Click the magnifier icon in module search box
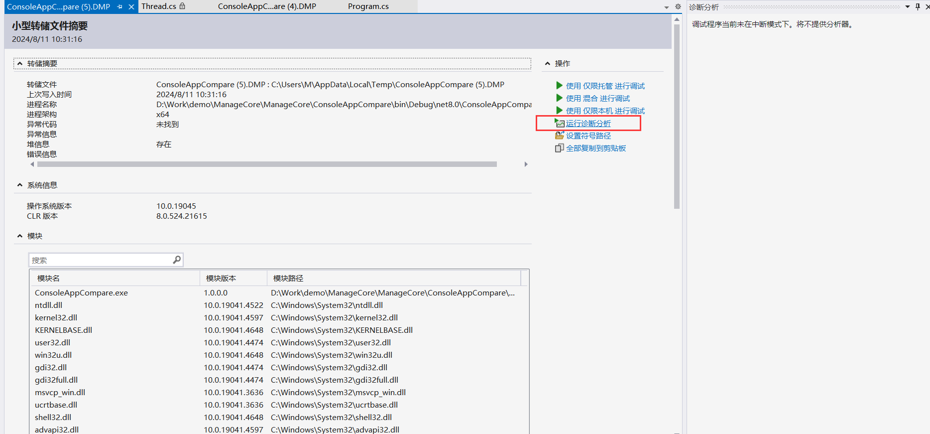 [177, 260]
